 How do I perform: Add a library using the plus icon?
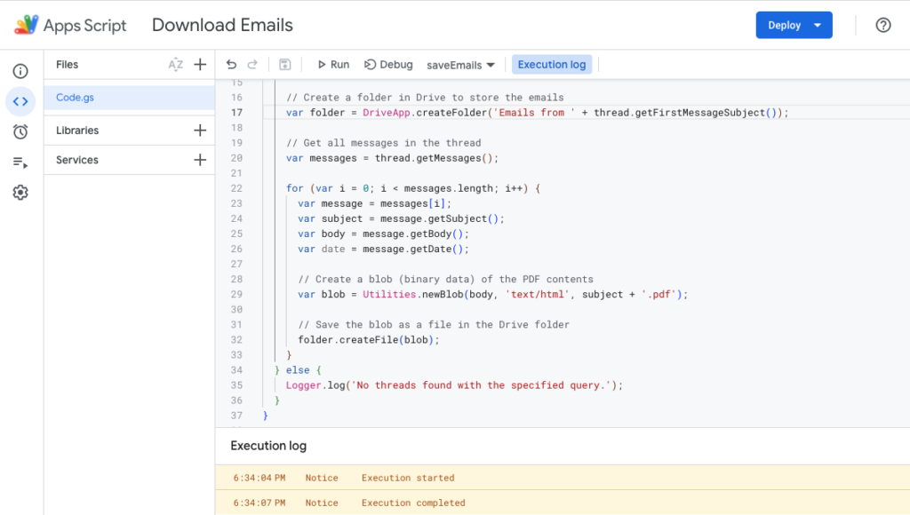click(200, 131)
